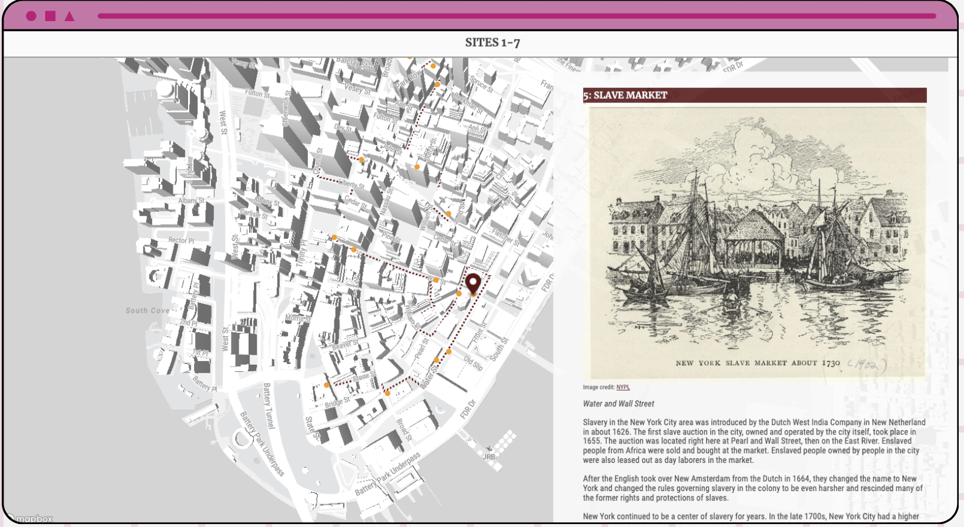Click the 'Fletcher St' map label
964x527 pixels.
point(506,238)
